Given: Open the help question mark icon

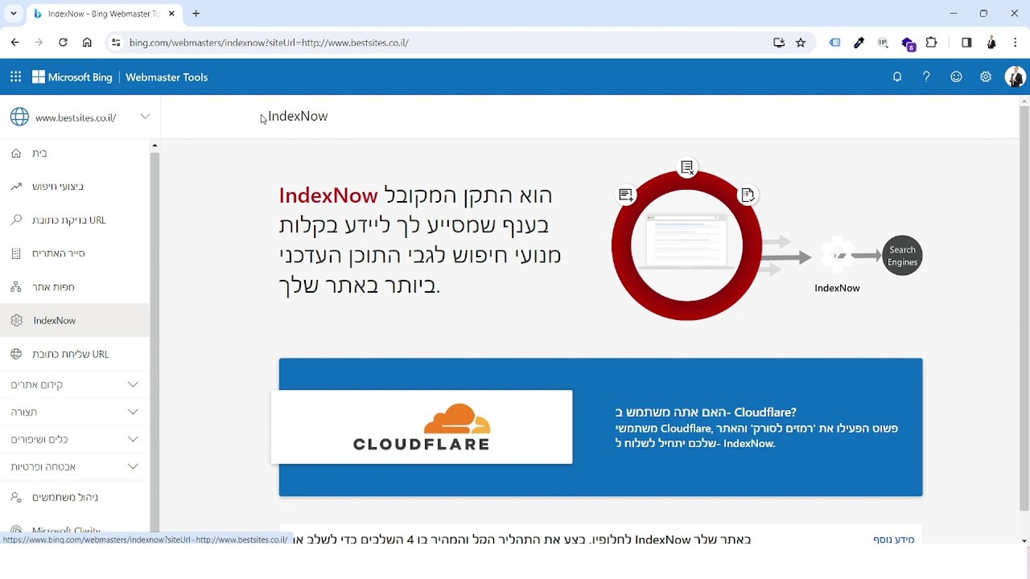Looking at the screenshot, I should pos(926,77).
